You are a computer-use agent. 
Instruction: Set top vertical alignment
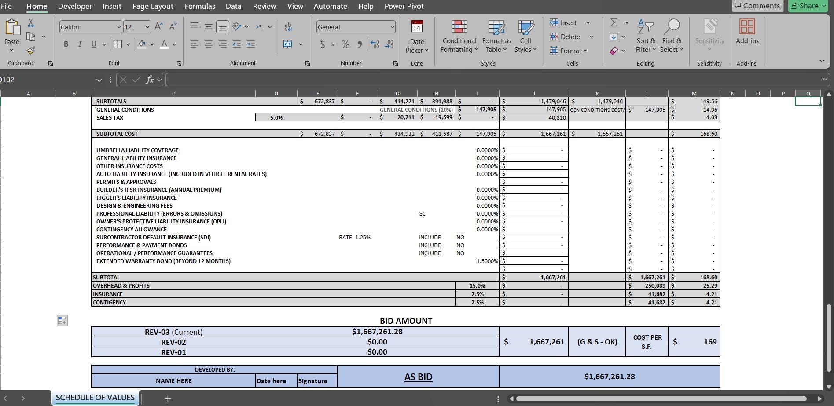click(x=194, y=26)
